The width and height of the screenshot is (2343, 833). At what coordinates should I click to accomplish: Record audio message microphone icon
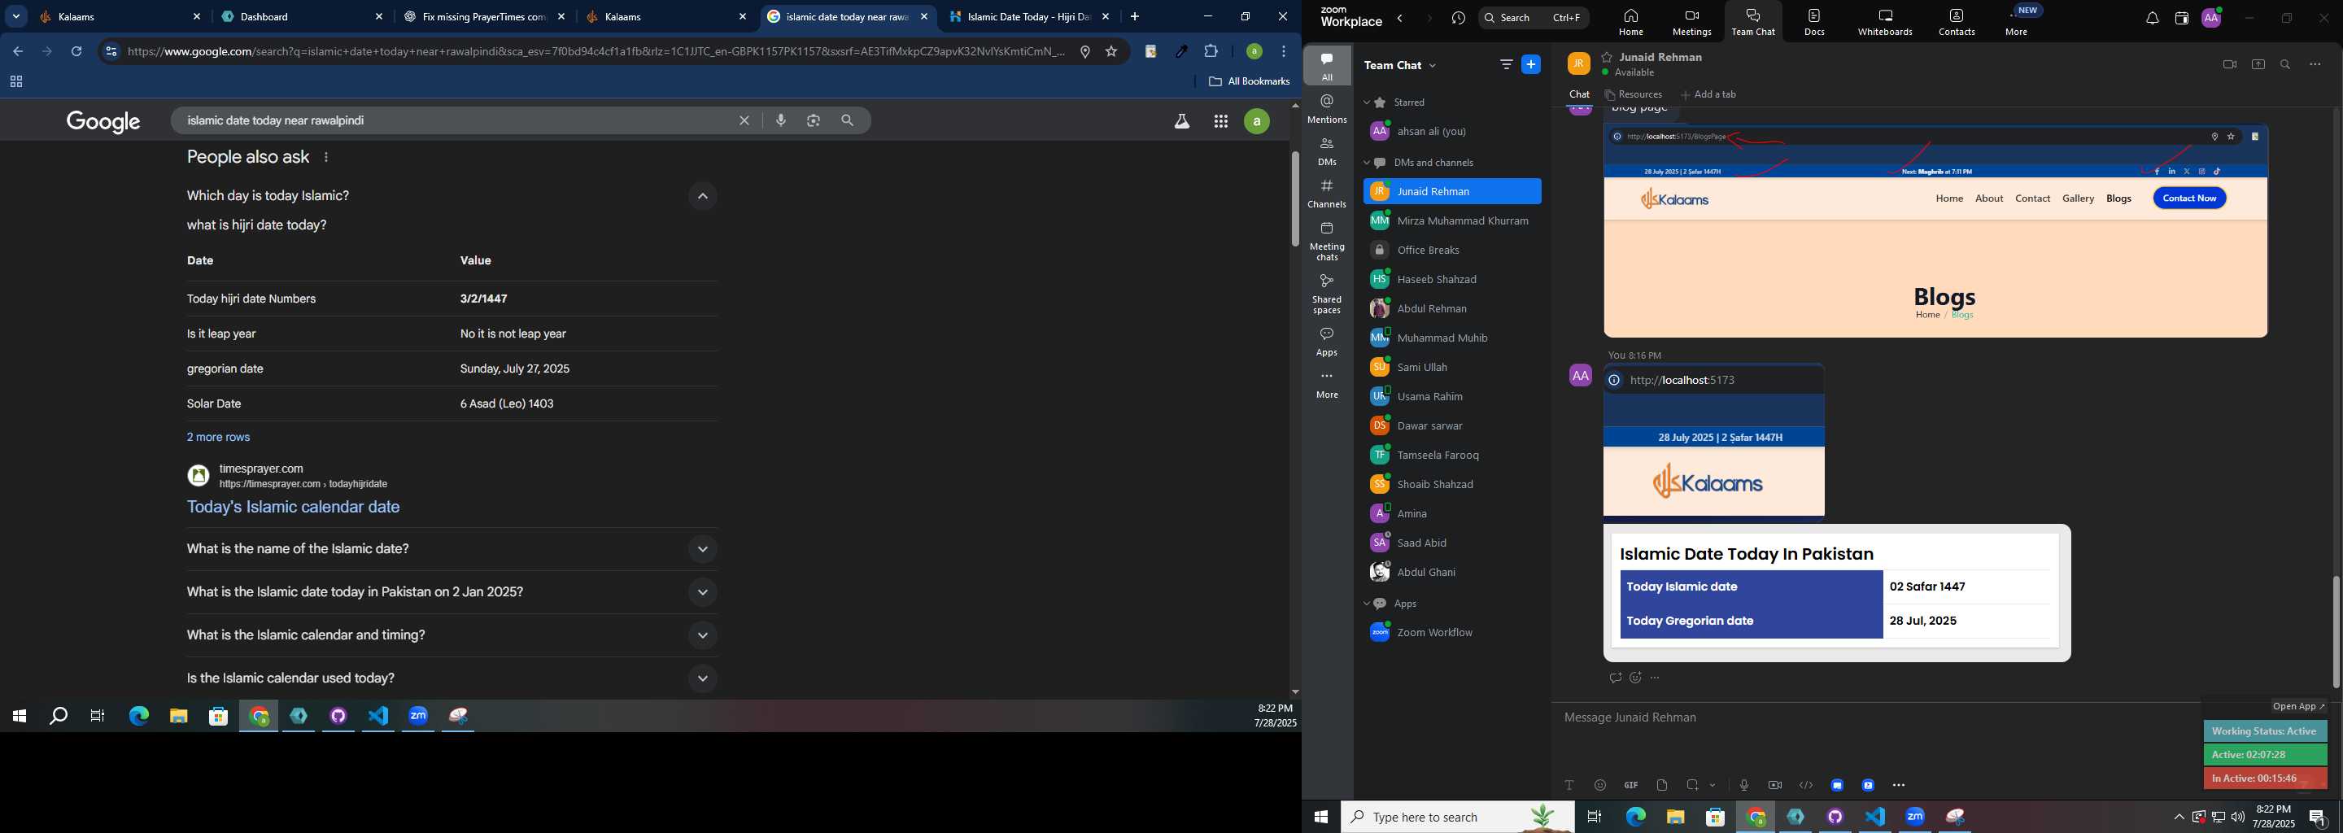[x=1743, y=785]
